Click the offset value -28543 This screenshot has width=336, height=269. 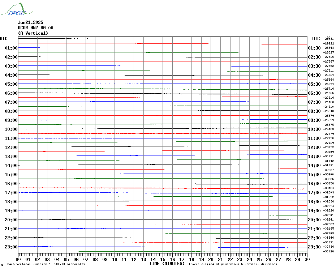[x=329, y=48]
